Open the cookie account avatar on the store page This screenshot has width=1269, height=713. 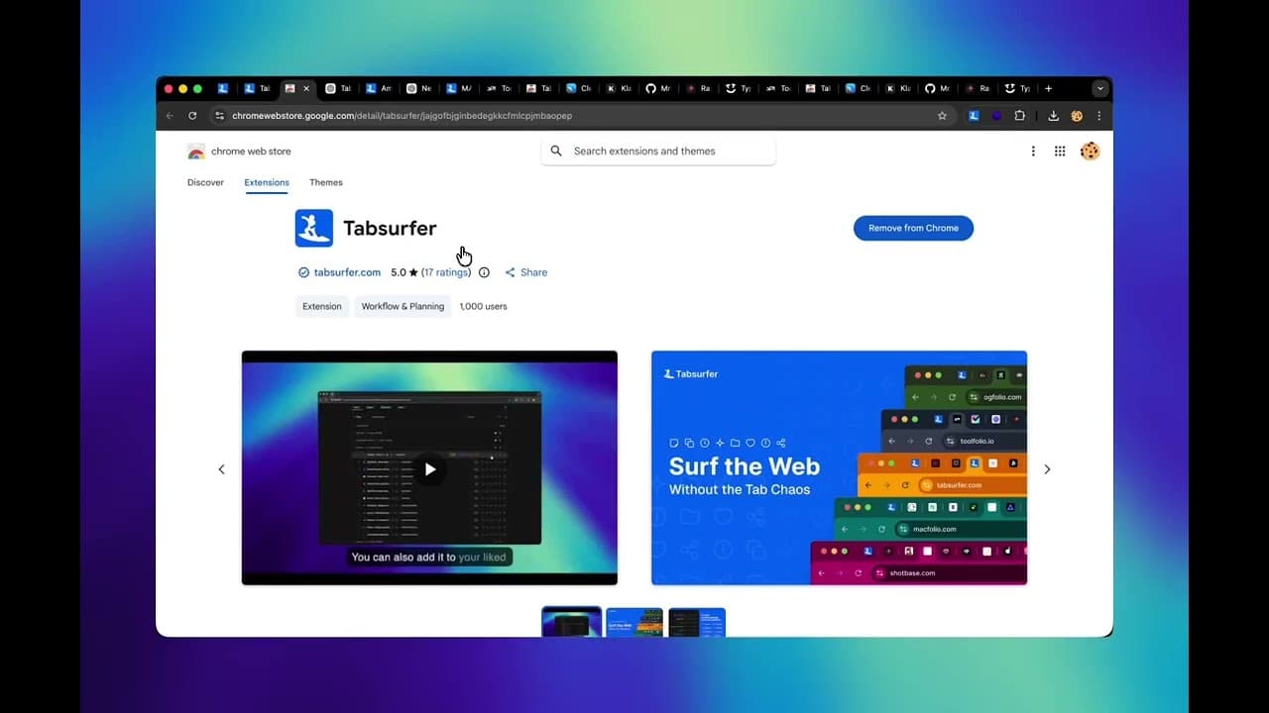click(x=1090, y=152)
